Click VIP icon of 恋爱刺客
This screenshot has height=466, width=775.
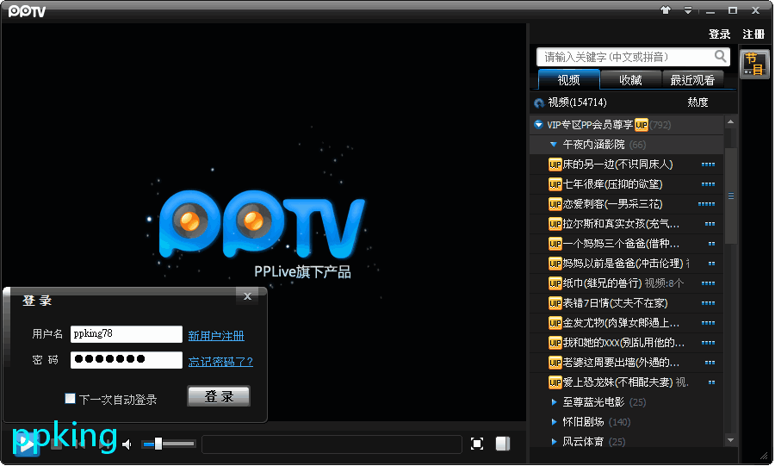[555, 204]
